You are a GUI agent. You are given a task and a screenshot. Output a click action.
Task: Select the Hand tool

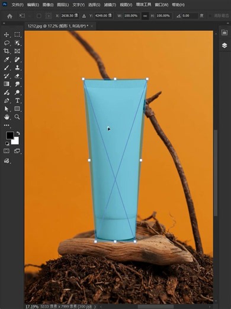(x=7, y=117)
